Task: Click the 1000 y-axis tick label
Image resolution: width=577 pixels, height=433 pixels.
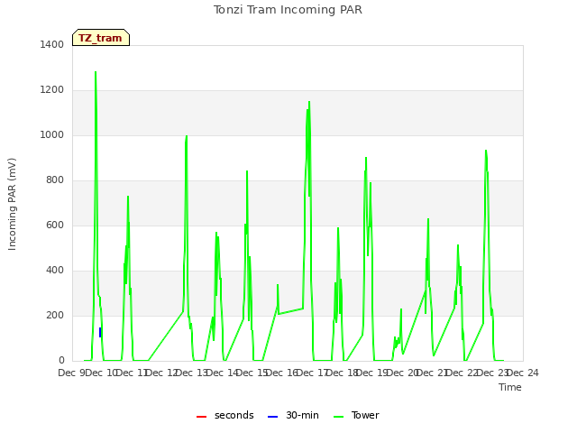Action: point(52,134)
